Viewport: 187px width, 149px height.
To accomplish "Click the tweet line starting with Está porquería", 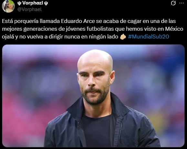I will point(89,21).
